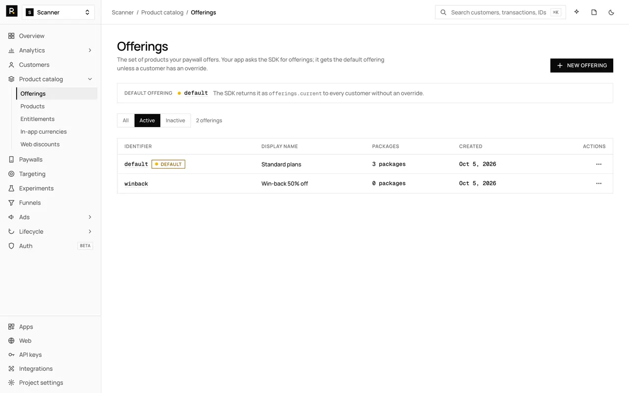Click '3 packages' cell
The width and height of the screenshot is (629, 393).
[x=389, y=164]
